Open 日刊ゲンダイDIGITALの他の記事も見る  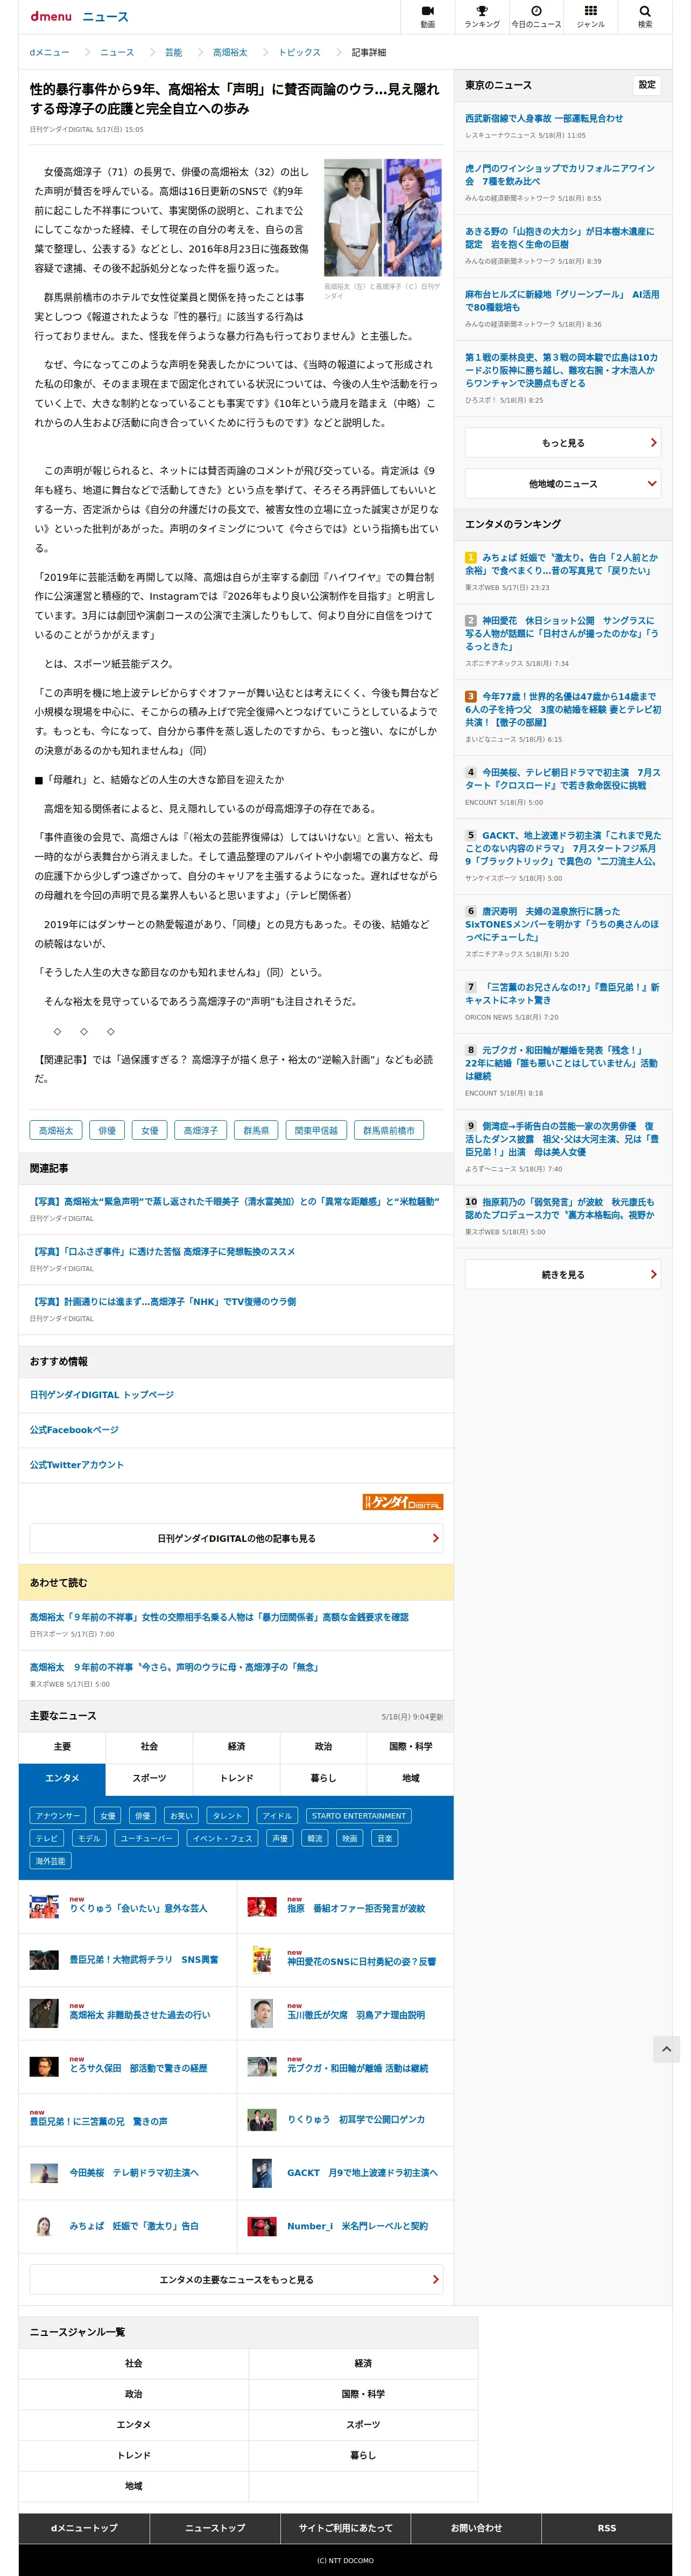click(x=236, y=1538)
